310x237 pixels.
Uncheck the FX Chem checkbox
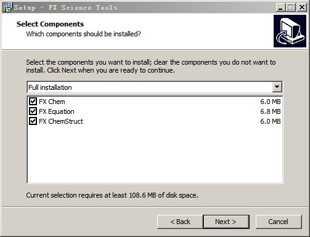33,102
